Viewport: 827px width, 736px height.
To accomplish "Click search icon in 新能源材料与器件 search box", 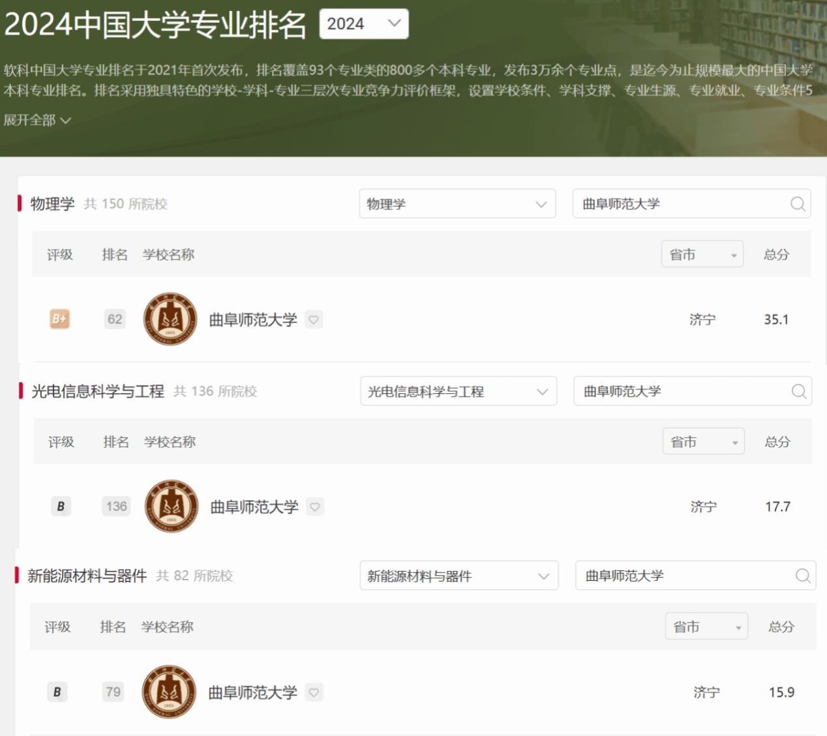I will pos(802,576).
